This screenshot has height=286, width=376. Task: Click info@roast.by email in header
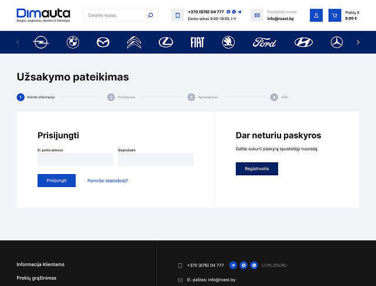click(281, 19)
